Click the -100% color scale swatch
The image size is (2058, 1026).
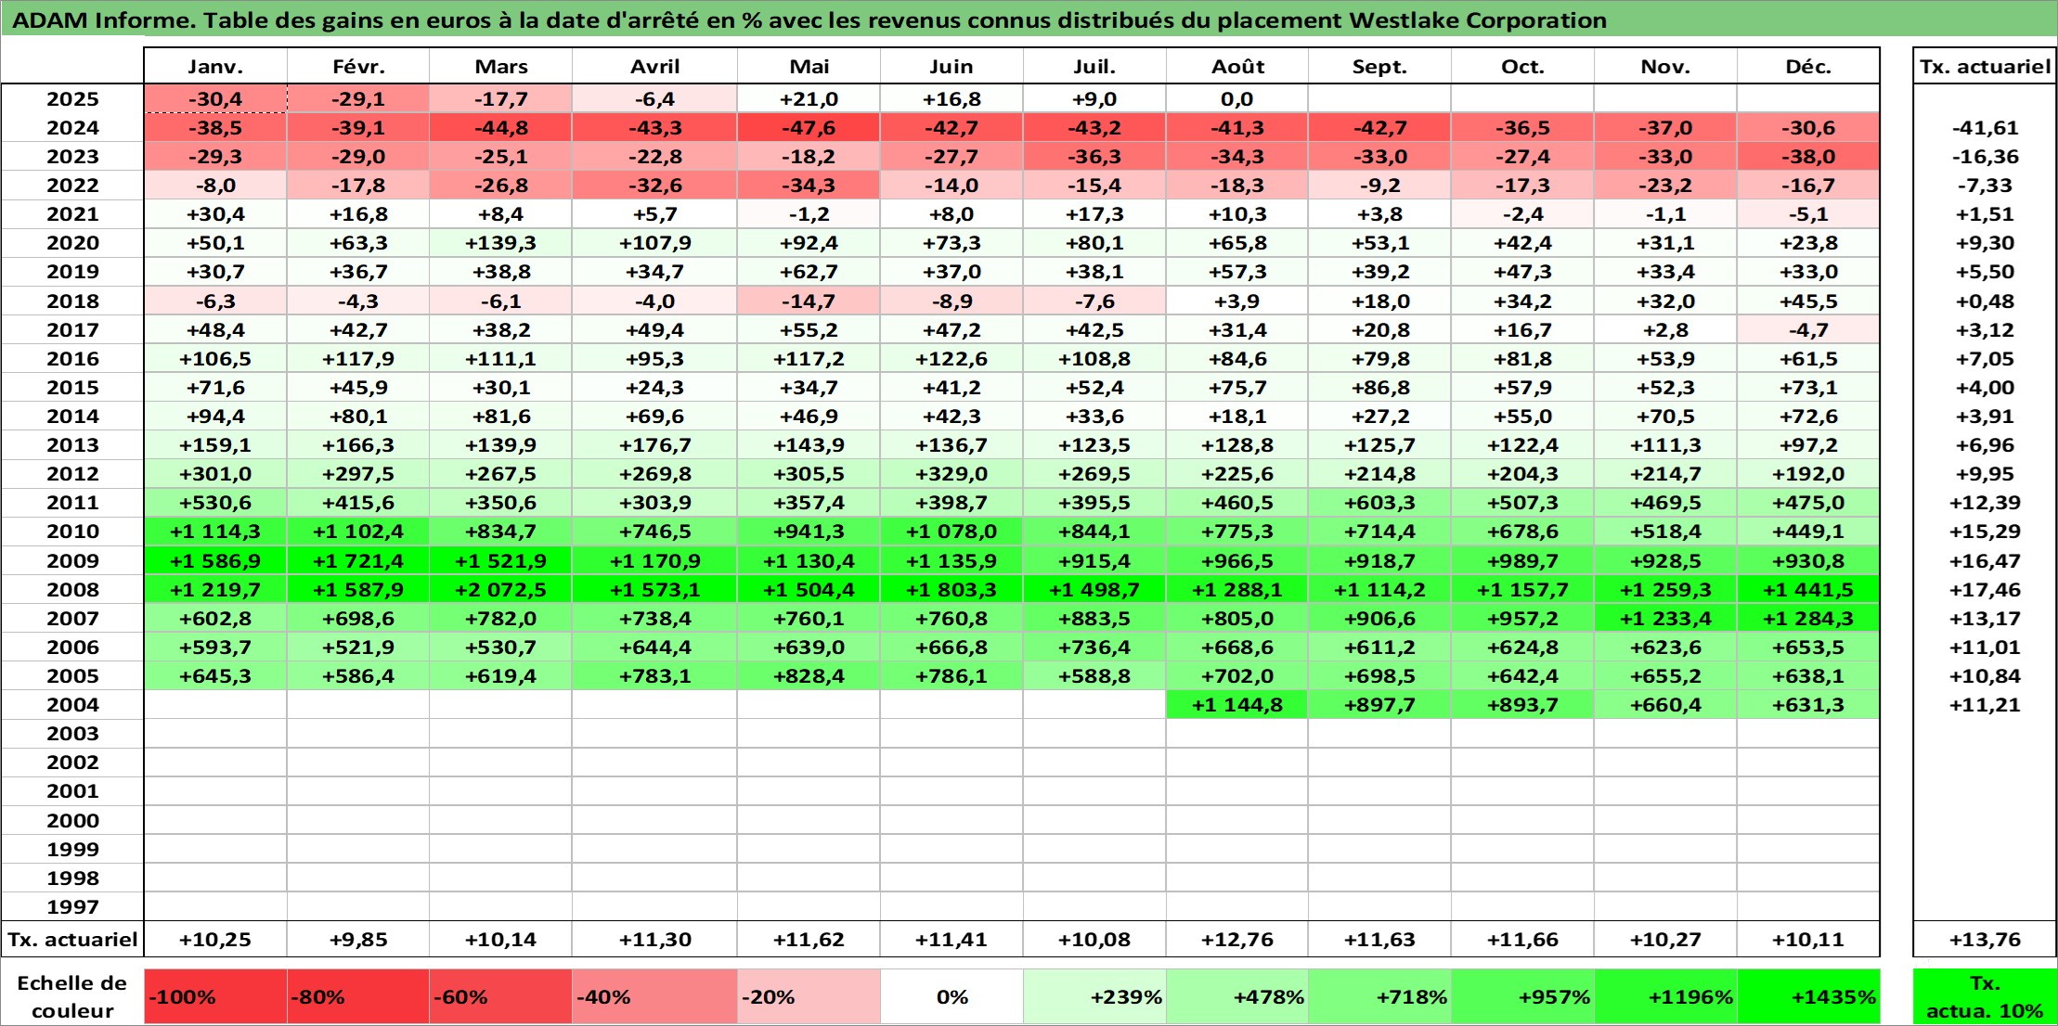click(215, 997)
